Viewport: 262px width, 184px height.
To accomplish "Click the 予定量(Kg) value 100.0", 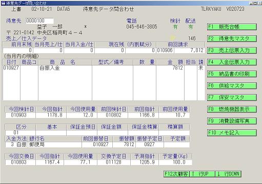I will pos(175,162).
